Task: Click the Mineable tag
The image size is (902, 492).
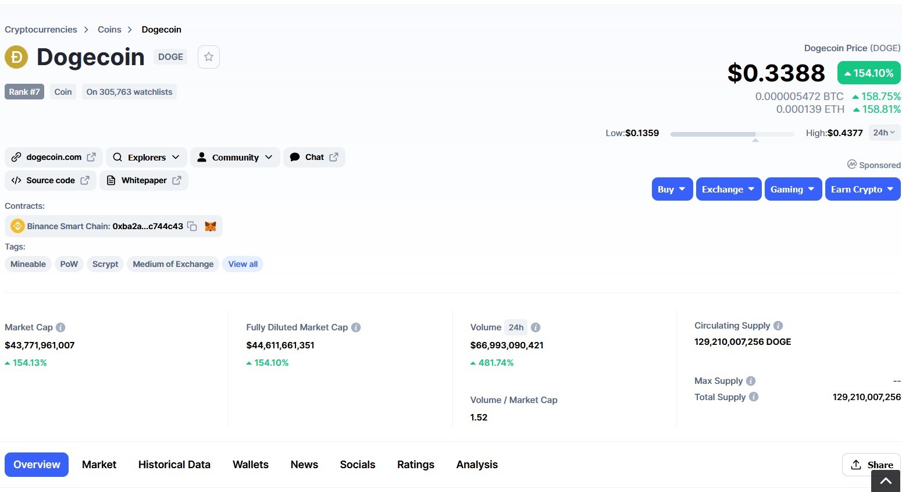Action: tap(28, 264)
